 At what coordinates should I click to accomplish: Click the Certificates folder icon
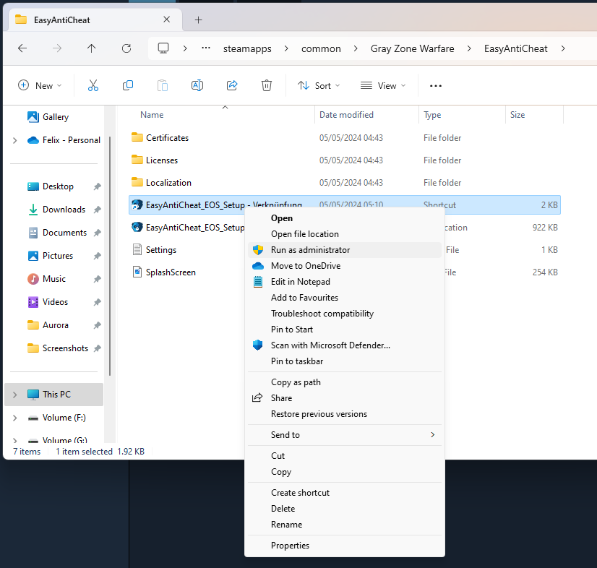coord(137,137)
